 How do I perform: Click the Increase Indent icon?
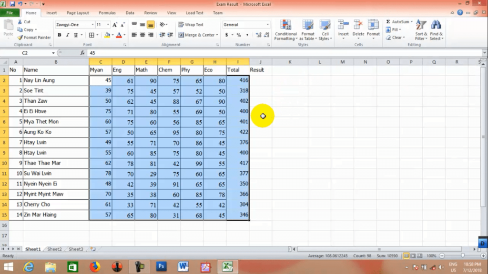tap(170, 35)
